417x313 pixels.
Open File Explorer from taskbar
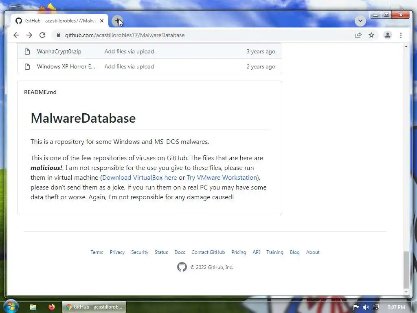pyautogui.click(x=33, y=307)
